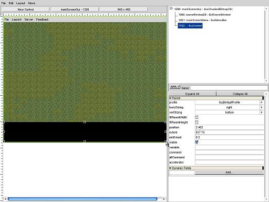Toggle the visible checkbox

(196, 142)
